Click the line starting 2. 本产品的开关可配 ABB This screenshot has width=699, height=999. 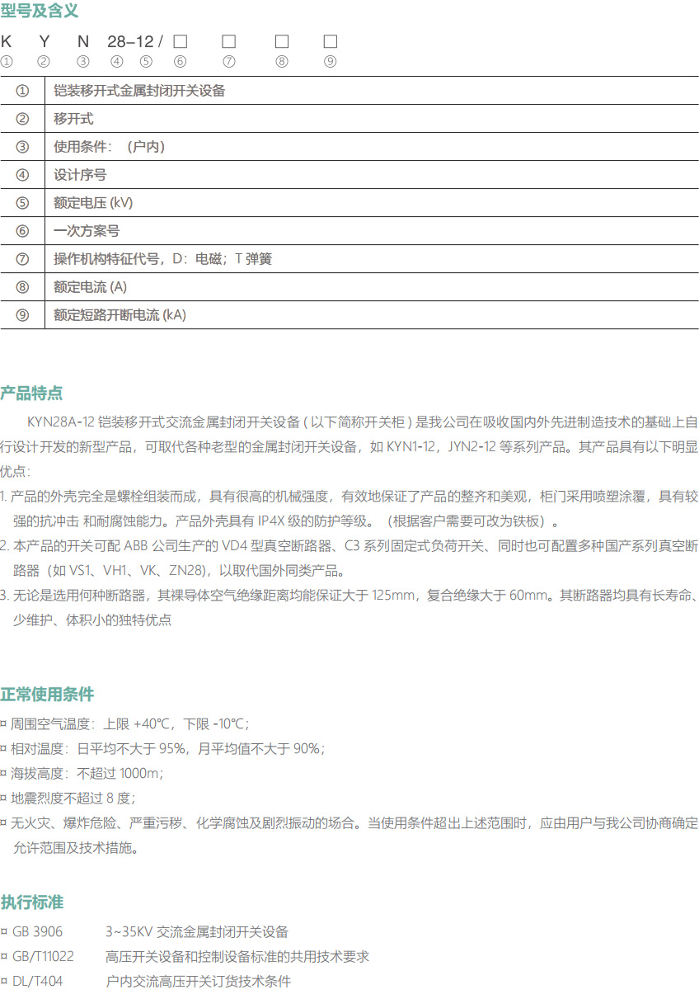click(x=349, y=546)
